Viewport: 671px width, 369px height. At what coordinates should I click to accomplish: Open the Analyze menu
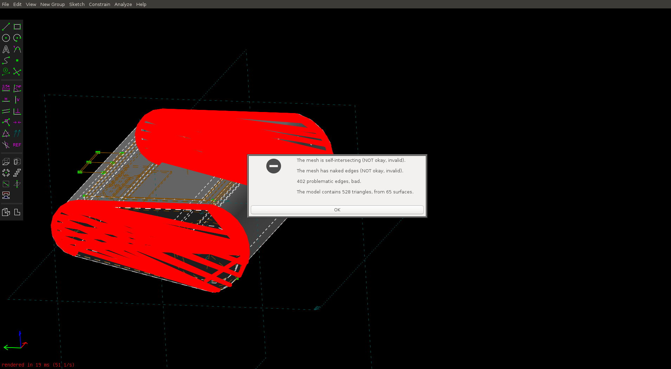[x=123, y=4]
